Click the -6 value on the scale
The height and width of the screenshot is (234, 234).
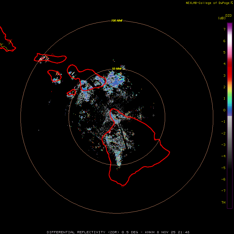(223, 179)
